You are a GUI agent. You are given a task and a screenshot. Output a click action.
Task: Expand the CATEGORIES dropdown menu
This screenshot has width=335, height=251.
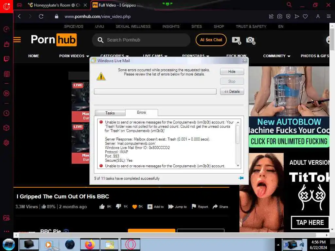pos(115,56)
